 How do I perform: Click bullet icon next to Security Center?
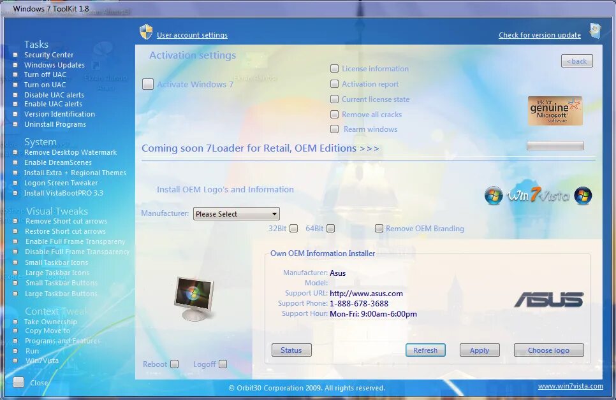(x=15, y=55)
